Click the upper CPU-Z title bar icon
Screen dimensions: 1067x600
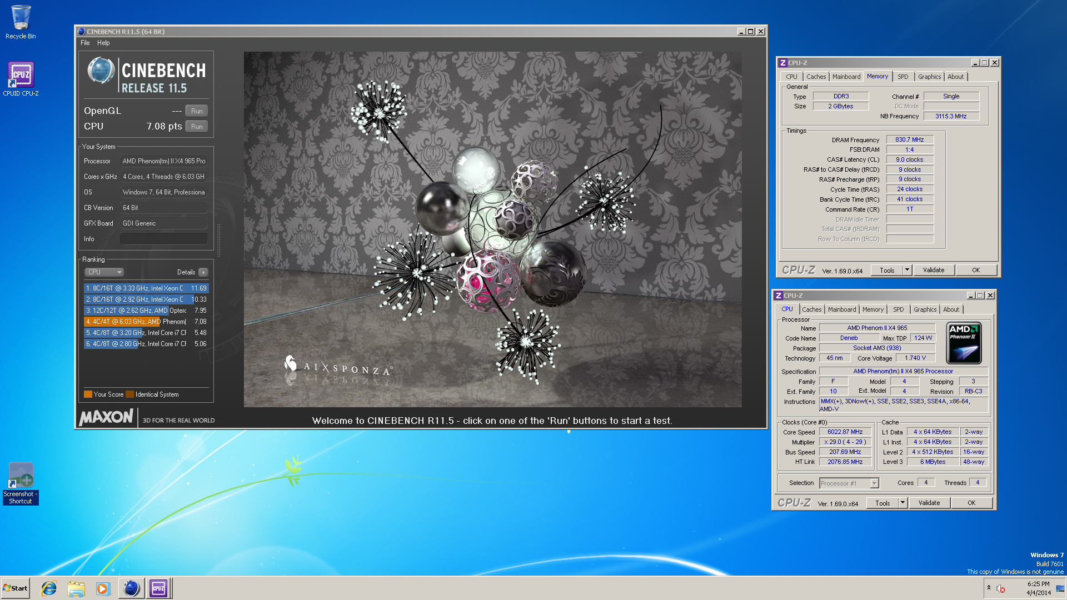782,63
